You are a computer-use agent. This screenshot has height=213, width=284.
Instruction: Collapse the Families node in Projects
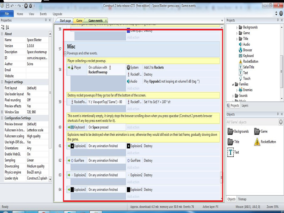233,84
